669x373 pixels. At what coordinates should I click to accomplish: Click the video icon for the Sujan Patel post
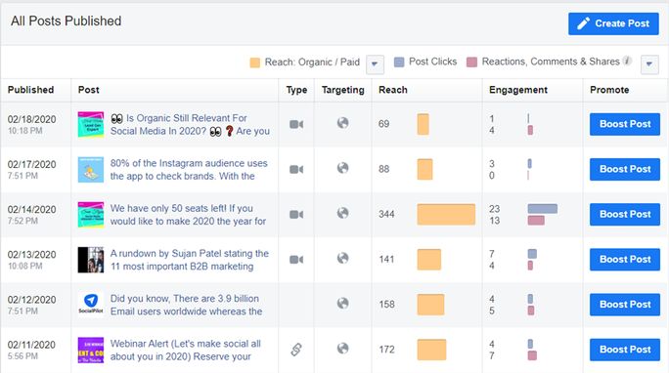click(296, 260)
